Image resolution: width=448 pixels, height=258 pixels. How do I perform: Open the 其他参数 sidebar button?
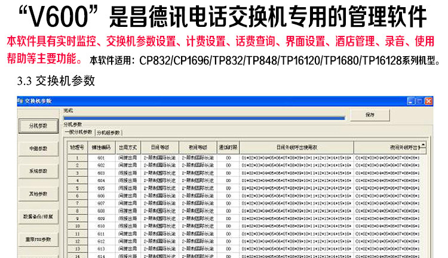[38, 194]
